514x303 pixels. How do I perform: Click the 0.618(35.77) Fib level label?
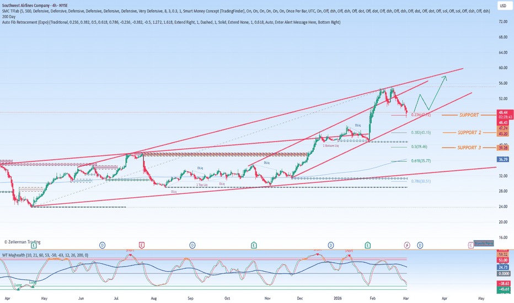[421, 161]
